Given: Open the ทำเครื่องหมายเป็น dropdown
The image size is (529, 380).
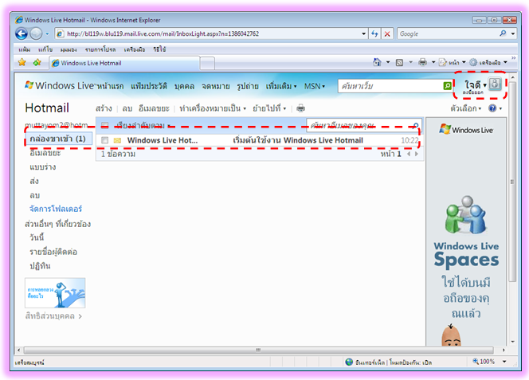Looking at the screenshot, I should pos(213,108).
